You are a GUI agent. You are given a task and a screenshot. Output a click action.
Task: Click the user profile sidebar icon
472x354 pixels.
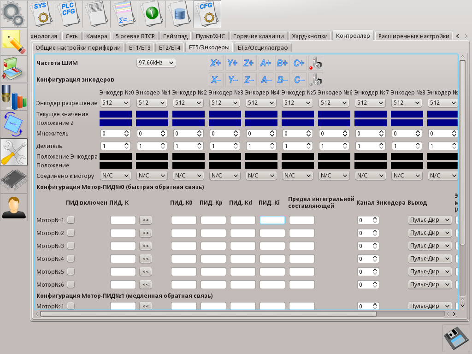click(14, 207)
